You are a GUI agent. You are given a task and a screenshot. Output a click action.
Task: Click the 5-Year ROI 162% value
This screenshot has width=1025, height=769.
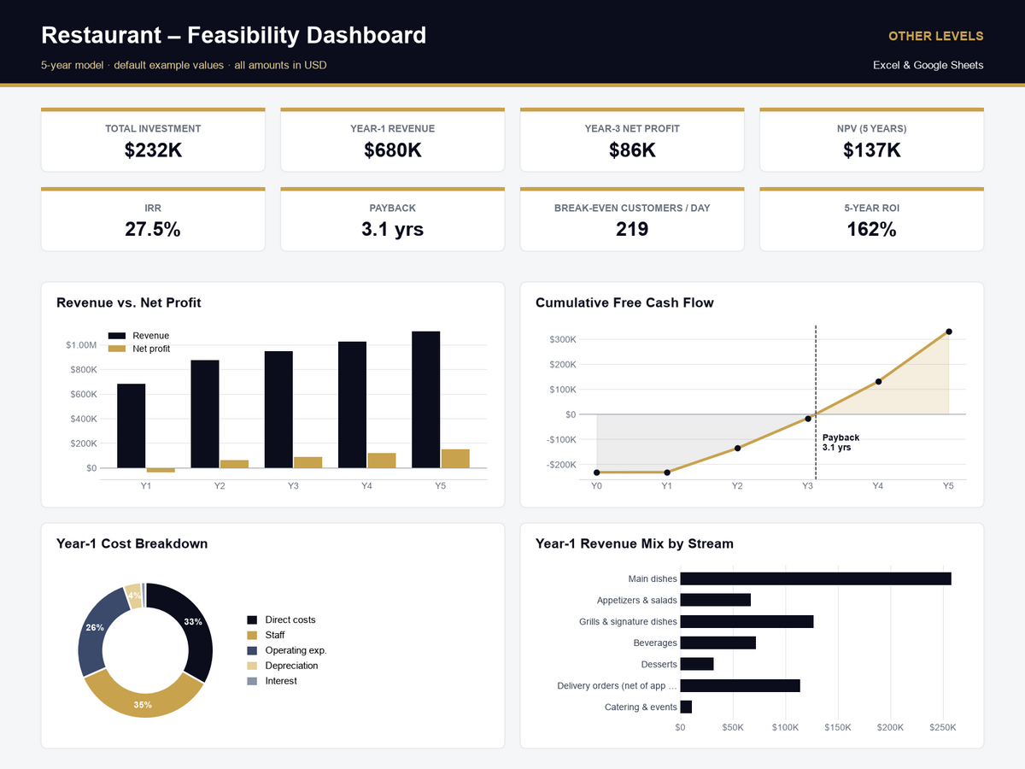871,229
